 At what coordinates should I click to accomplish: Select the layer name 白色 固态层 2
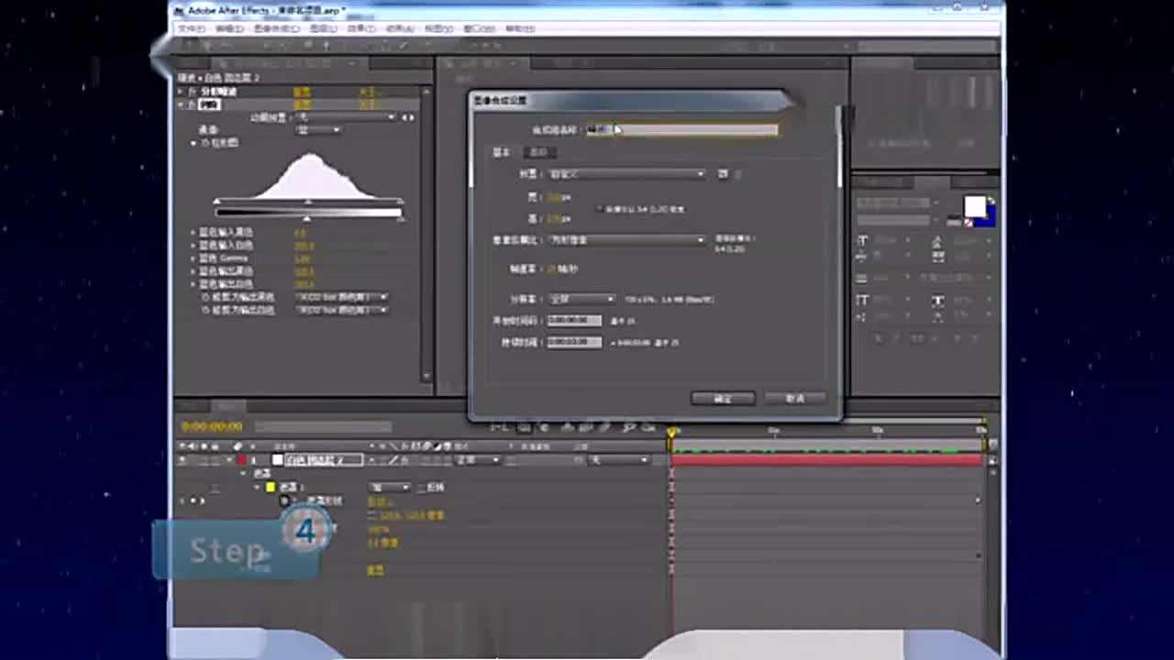(x=325, y=460)
